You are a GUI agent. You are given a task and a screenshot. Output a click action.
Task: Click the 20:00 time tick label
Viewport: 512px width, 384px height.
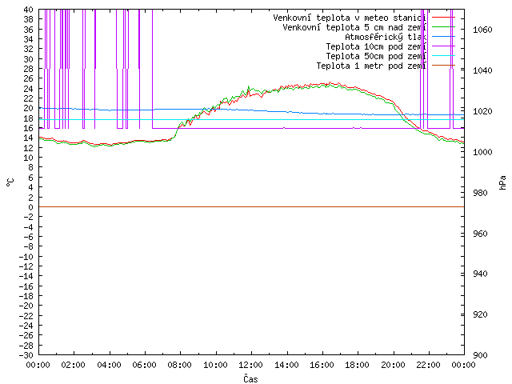pyautogui.click(x=393, y=365)
